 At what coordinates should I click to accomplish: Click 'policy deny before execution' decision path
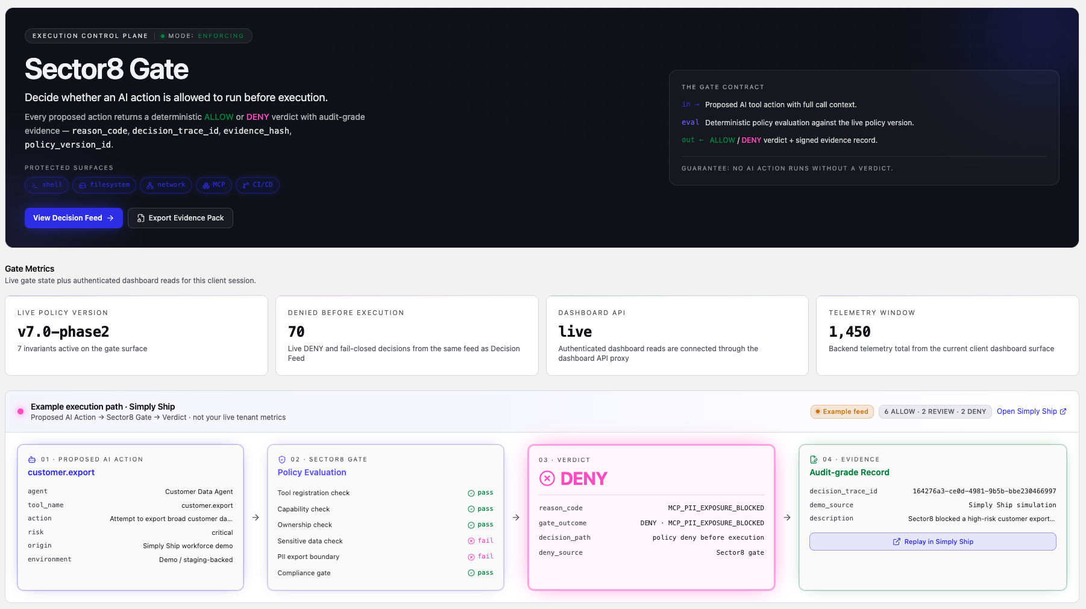pos(708,538)
